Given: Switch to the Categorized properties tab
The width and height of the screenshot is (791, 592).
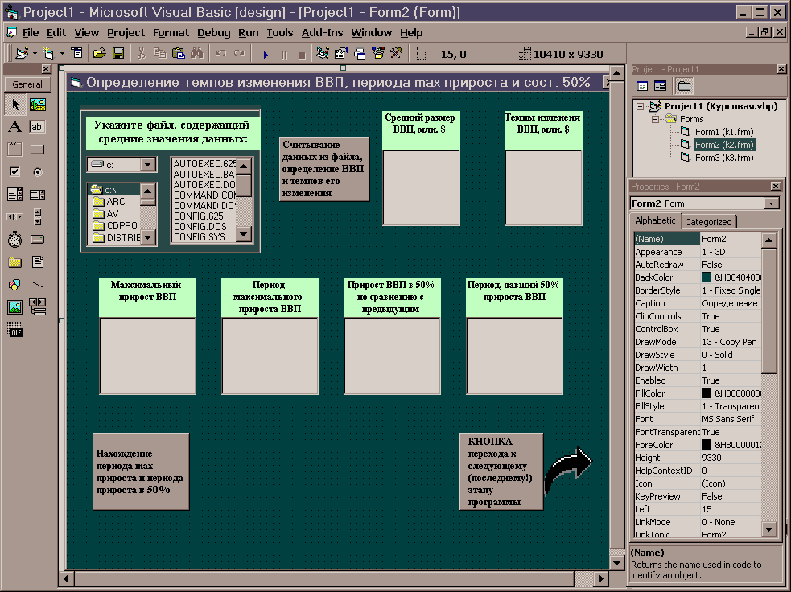Looking at the screenshot, I should point(708,222).
